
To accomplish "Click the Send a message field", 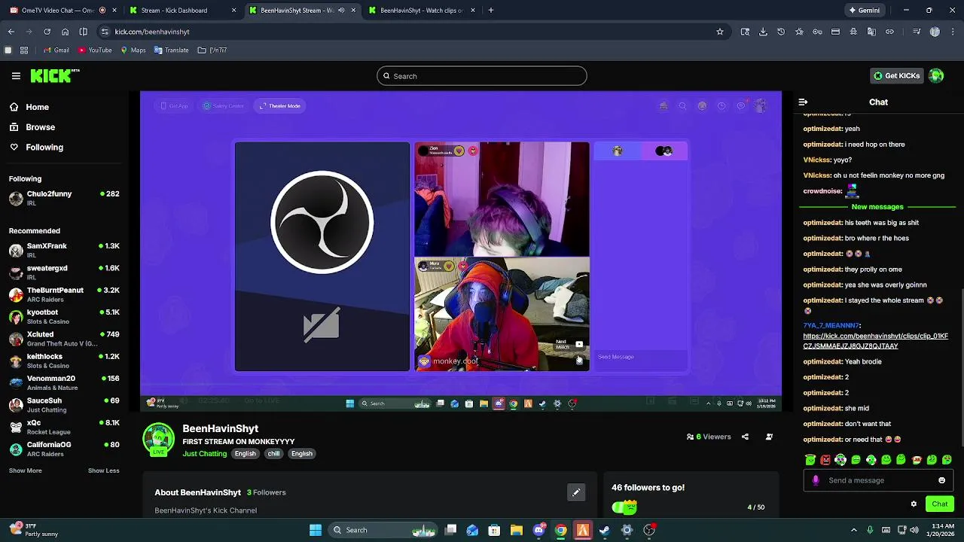I will (x=878, y=480).
